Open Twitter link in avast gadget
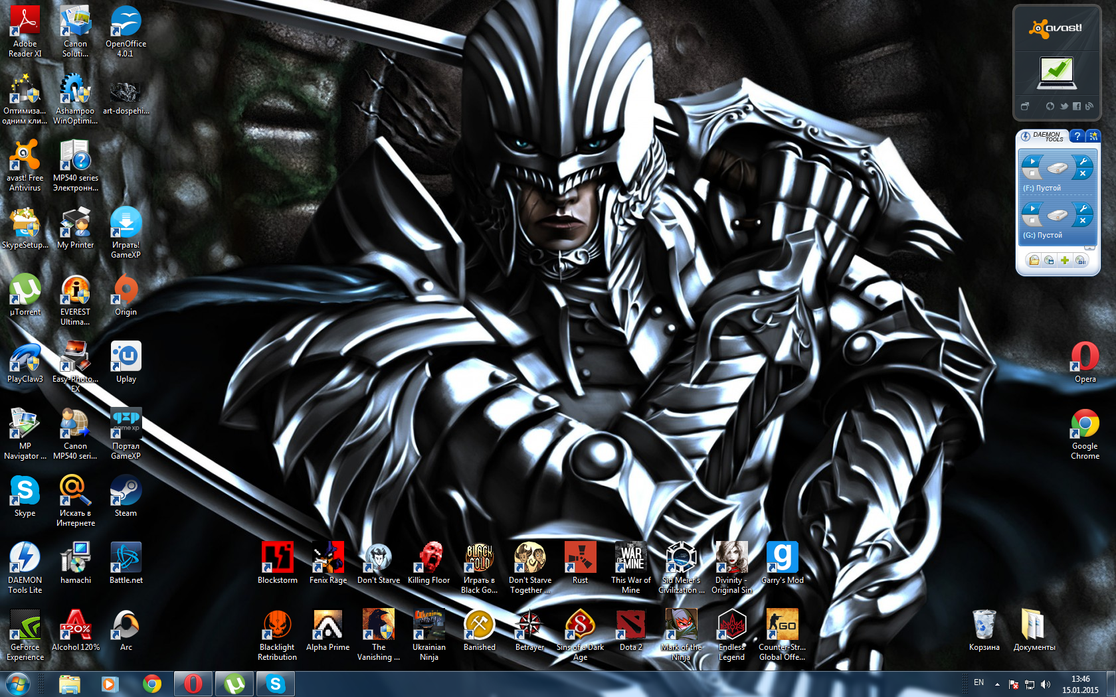This screenshot has width=1116, height=697. click(x=1065, y=106)
